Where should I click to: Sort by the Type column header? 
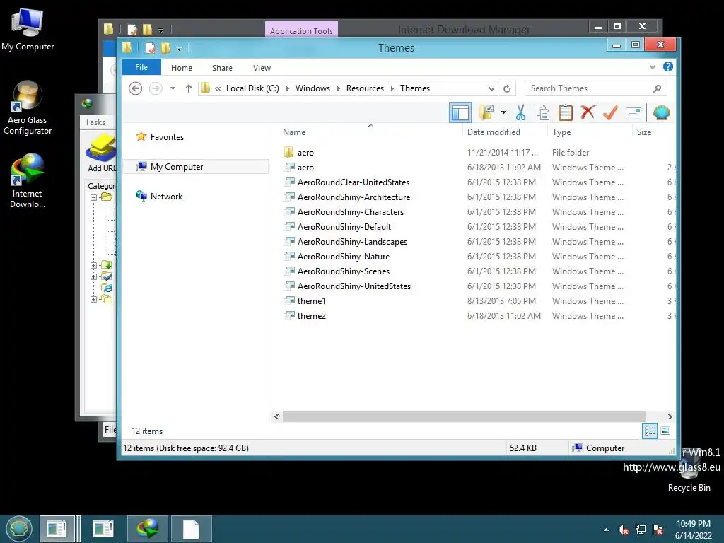pyautogui.click(x=561, y=132)
